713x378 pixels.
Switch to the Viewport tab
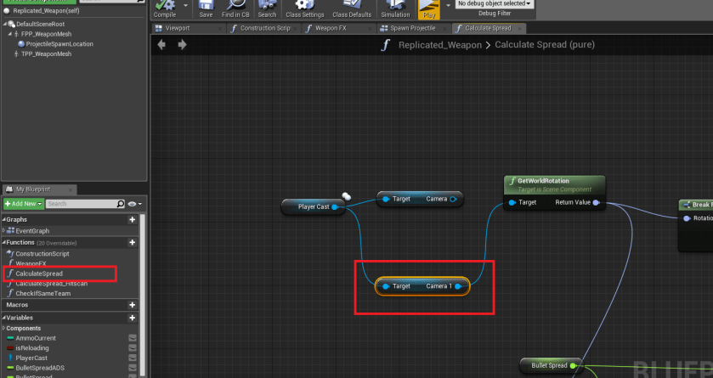point(178,28)
